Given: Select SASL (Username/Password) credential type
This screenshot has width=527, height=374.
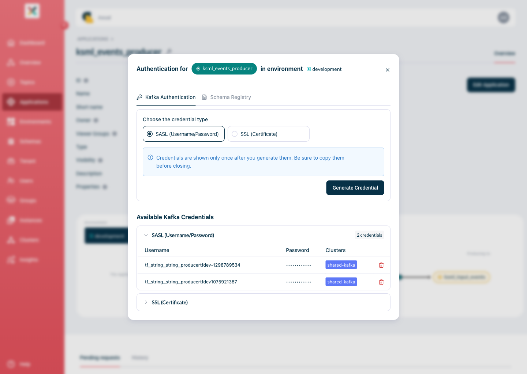Looking at the screenshot, I should (184, 134).
